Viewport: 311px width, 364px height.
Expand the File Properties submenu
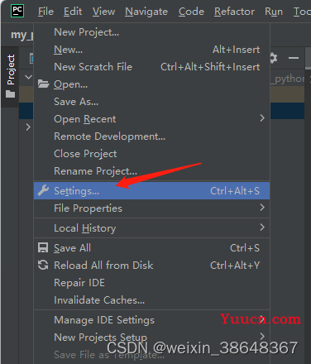coord(262,208)
